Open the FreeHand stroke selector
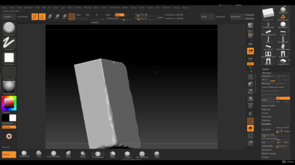Viewport: 295px width, 165px height. click(9, 44)
